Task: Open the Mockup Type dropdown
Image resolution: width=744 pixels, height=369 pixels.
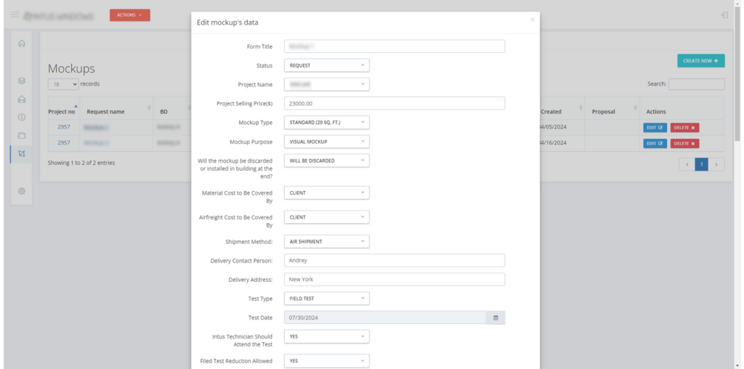Action: 326,122
